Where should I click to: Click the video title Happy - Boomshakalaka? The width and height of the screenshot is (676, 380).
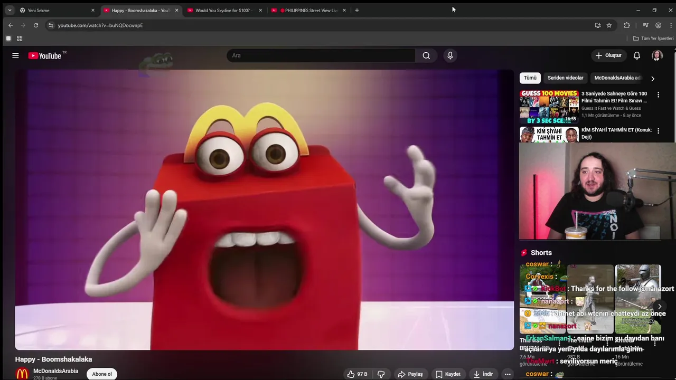click(x=53, y=359)
